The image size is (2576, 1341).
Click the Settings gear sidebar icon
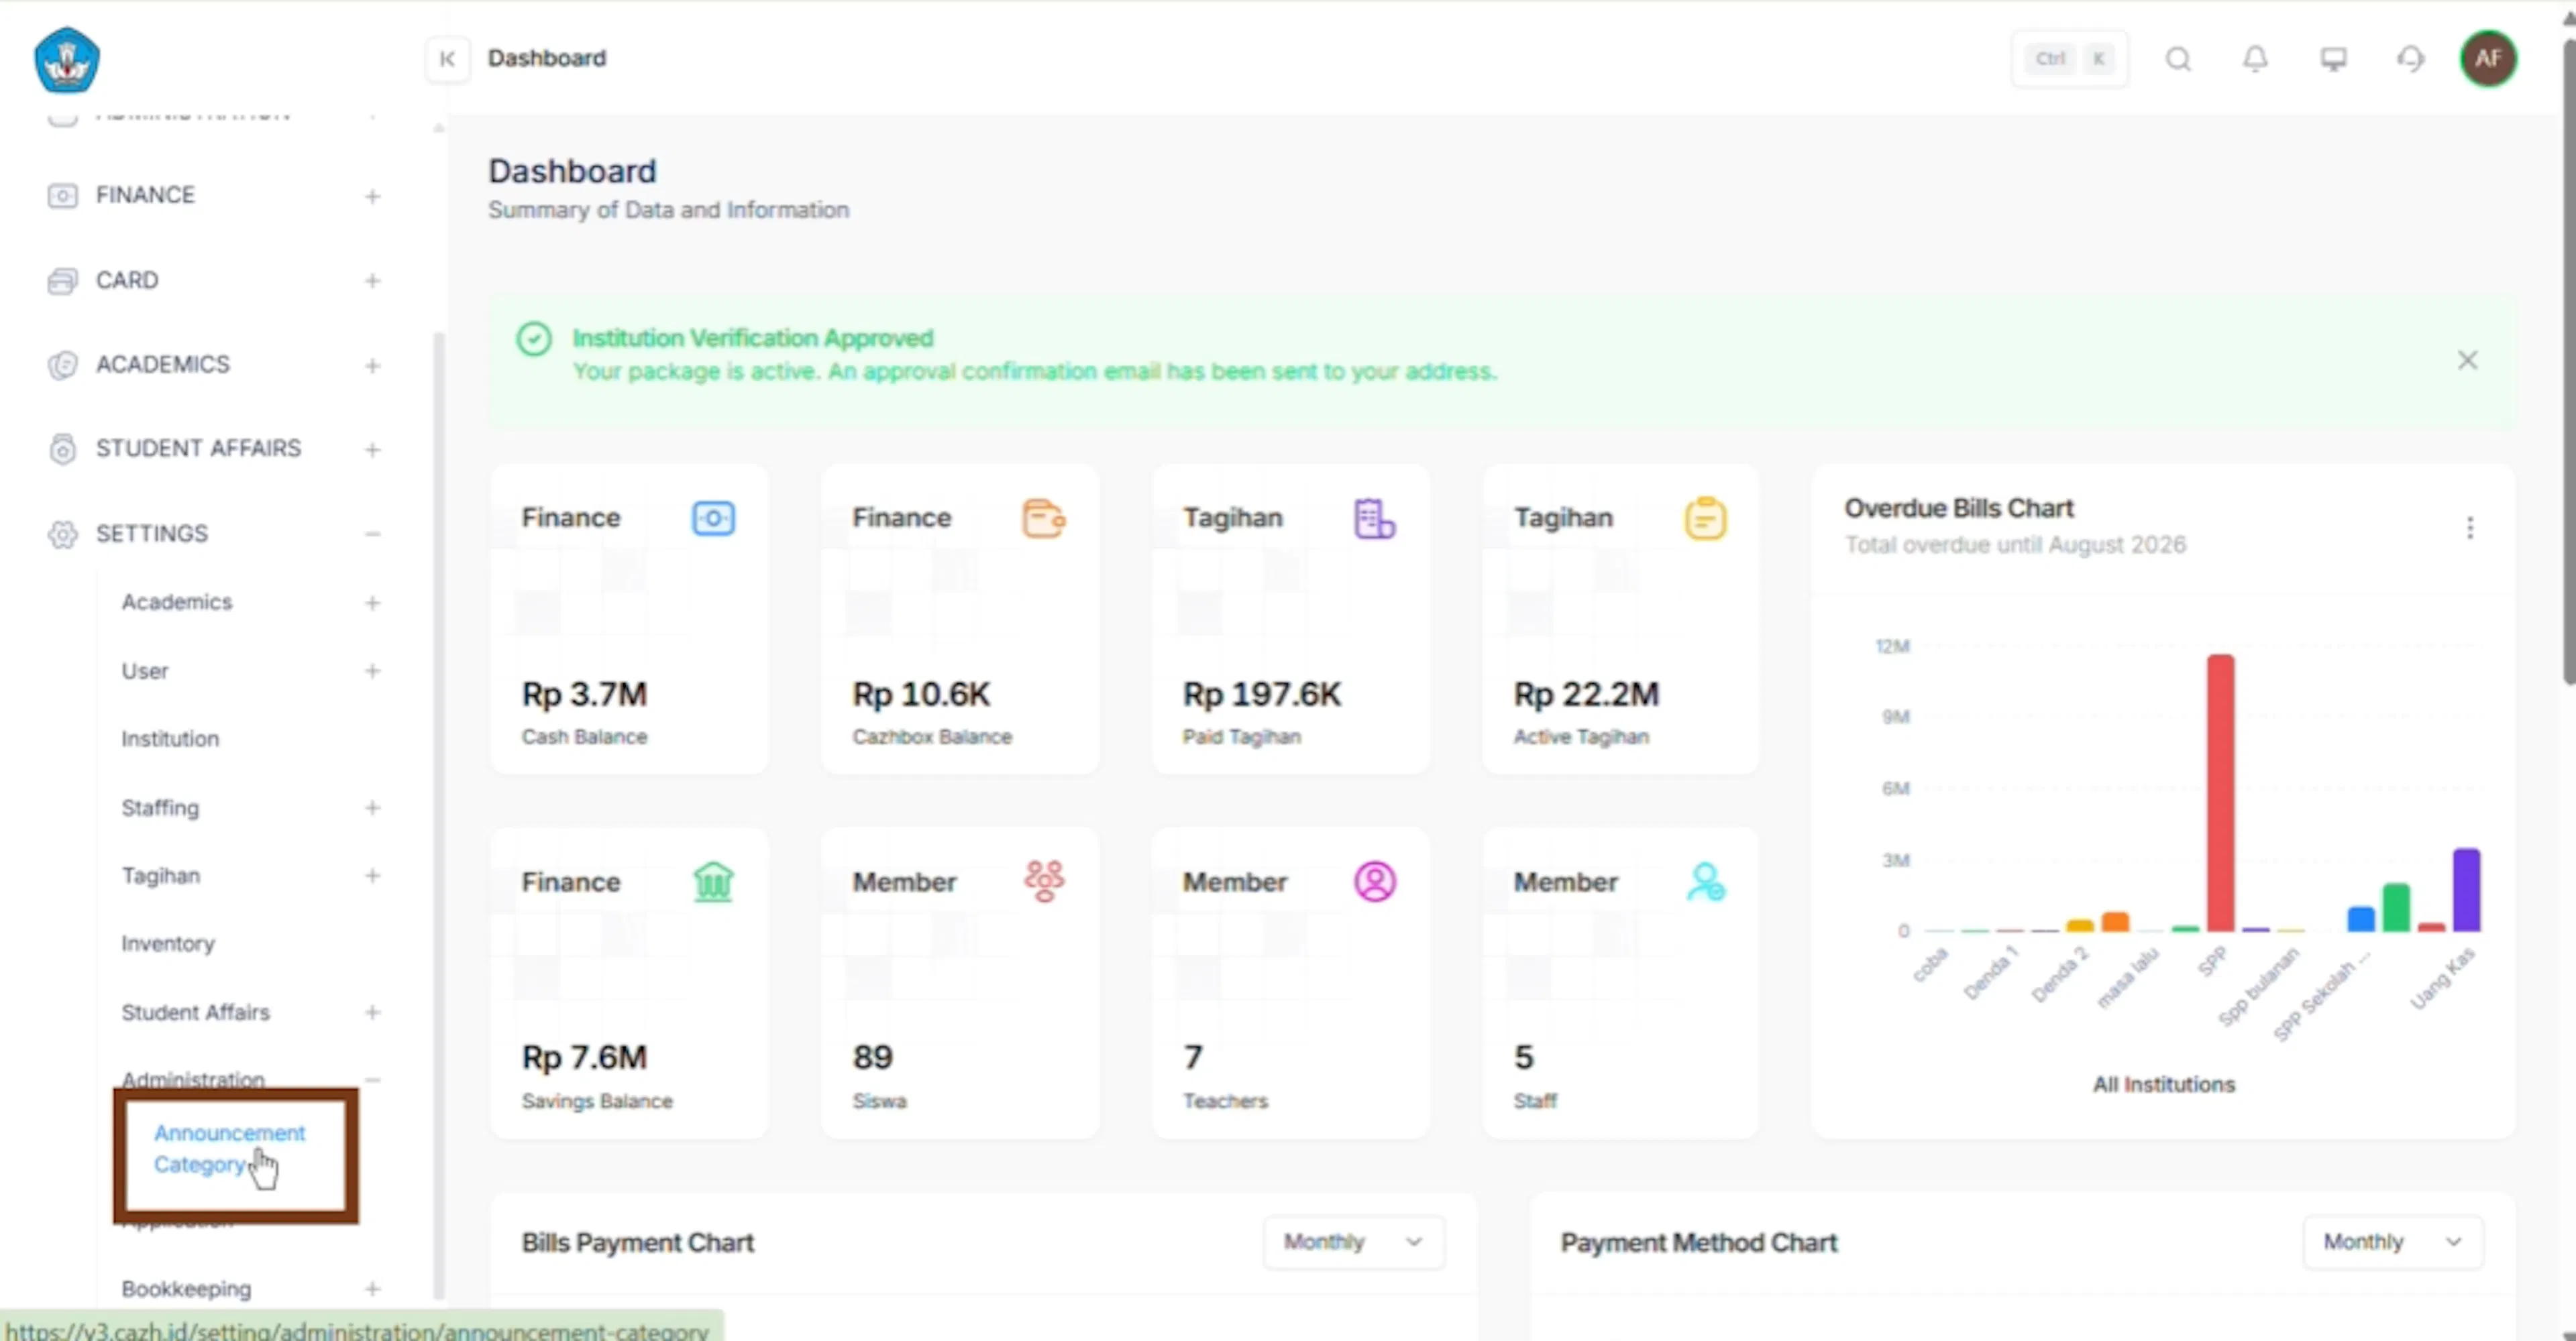(x=62, y=534)
